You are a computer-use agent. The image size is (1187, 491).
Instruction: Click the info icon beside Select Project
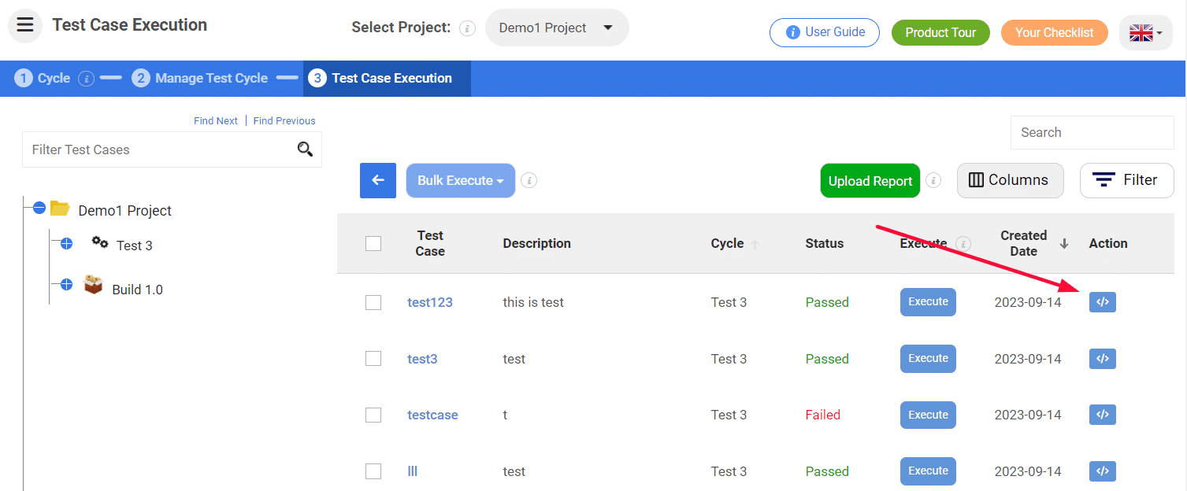[467, 28]
